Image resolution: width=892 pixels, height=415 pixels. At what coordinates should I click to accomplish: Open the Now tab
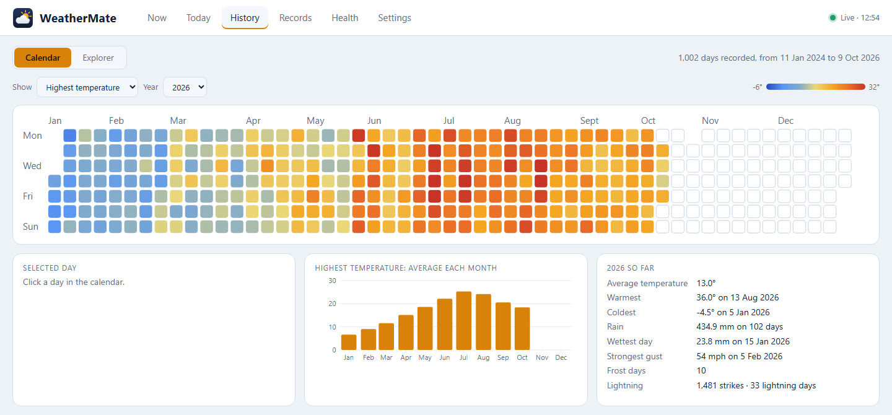(157, 18)
